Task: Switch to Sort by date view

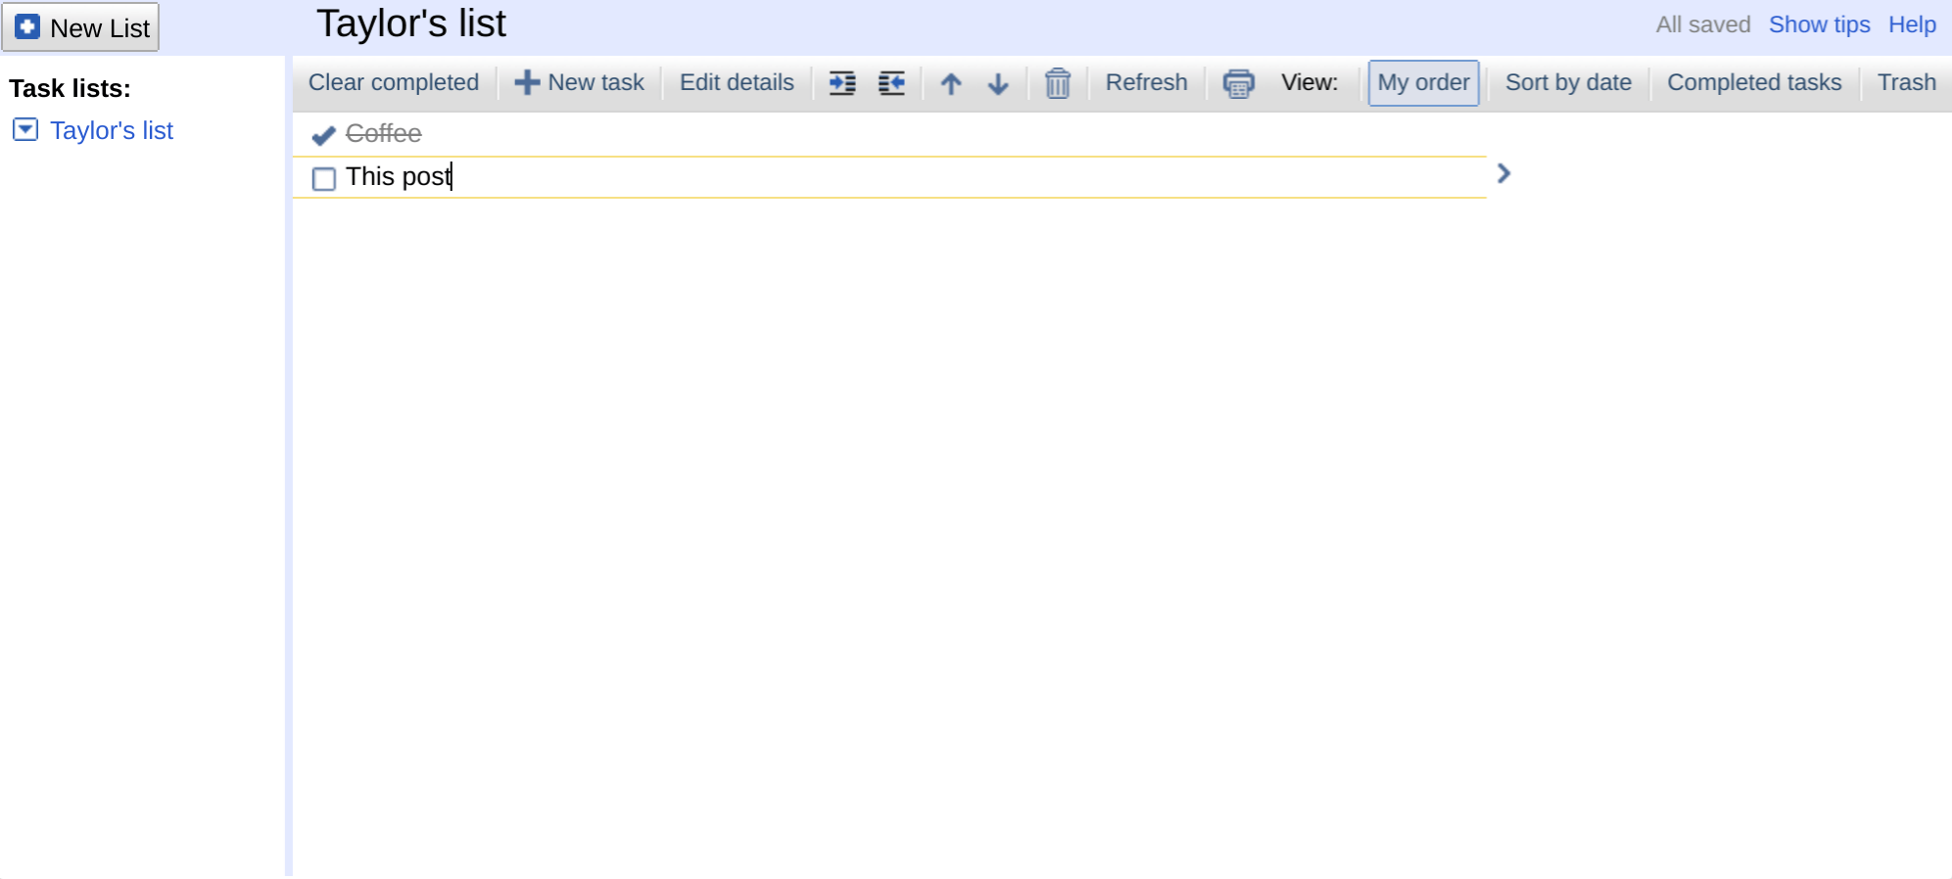Action: [x=1567, y=82]
